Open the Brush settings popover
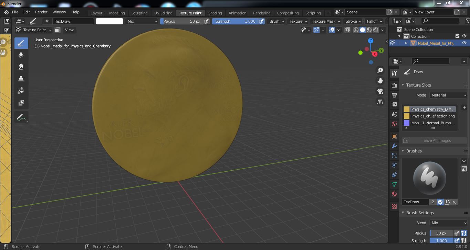Screen dimensions: 470x250 [x=276, y=21]
